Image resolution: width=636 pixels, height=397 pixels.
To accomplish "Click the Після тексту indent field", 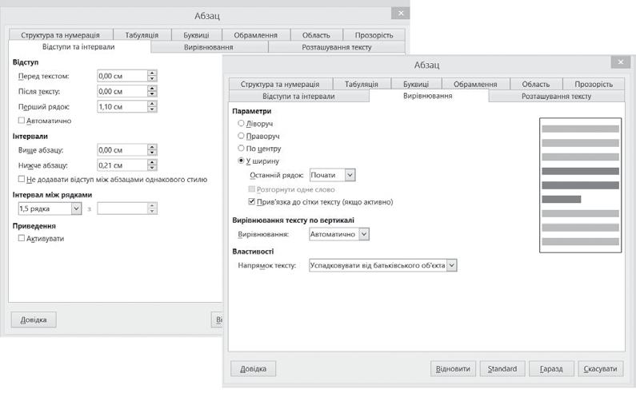I will [x=122, y=91].
